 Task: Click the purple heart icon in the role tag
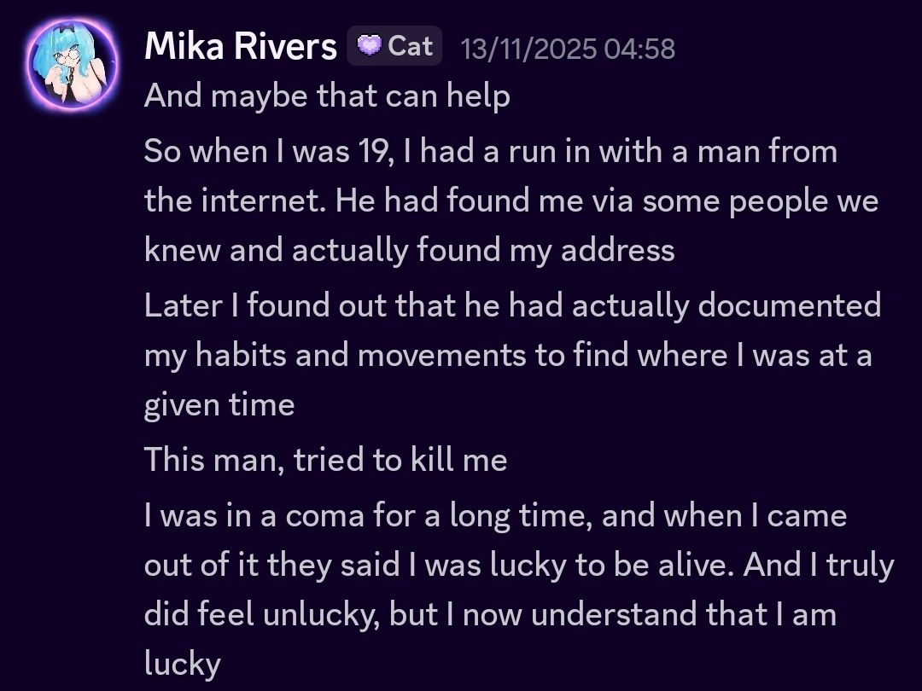click(x=369, y=45)
